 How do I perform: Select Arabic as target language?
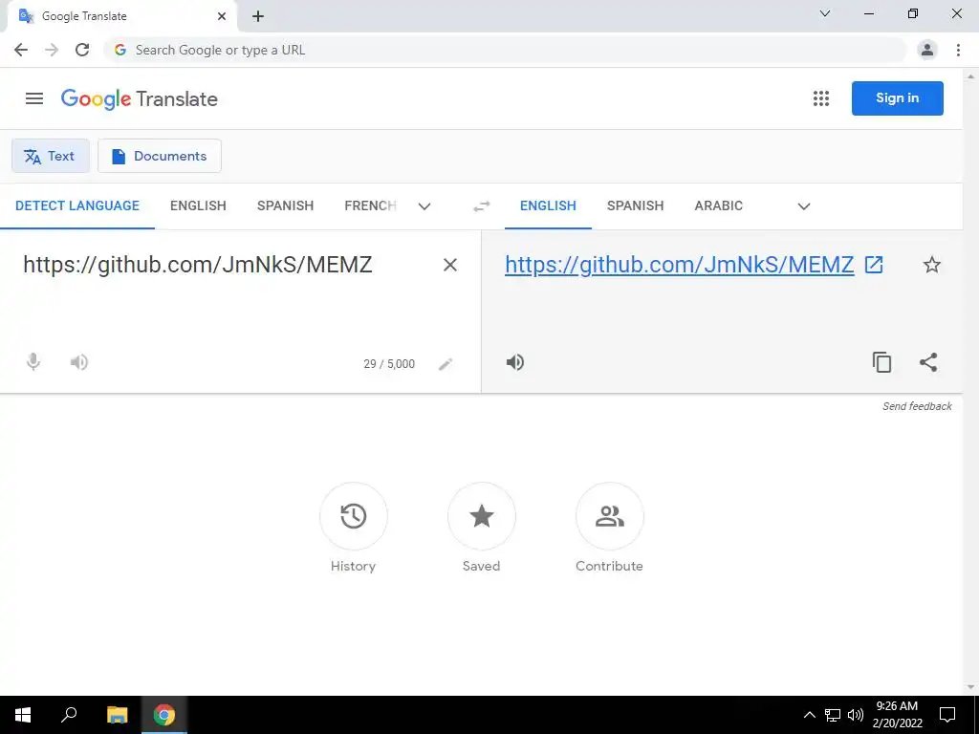point(719,206)
